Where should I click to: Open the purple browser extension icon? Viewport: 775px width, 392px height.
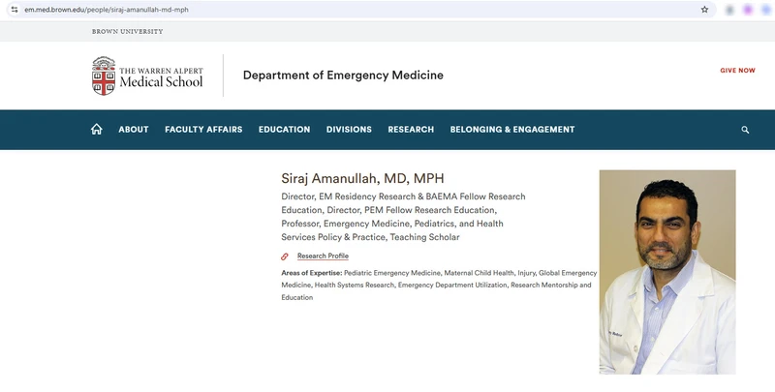(748, 10)
